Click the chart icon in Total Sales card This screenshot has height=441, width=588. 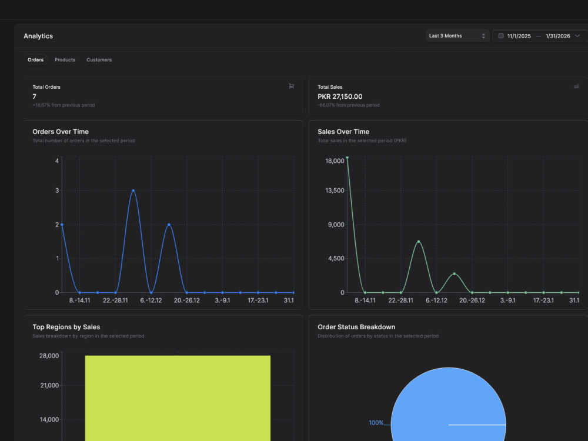click(x=576, y=86)
